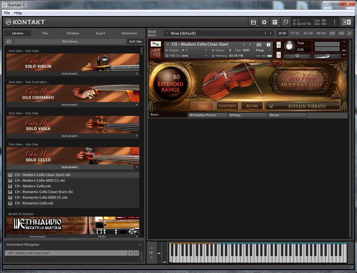The width and height of the screenshot is (357, 273).
Task: Show instrument info icon
Action: 268,45
